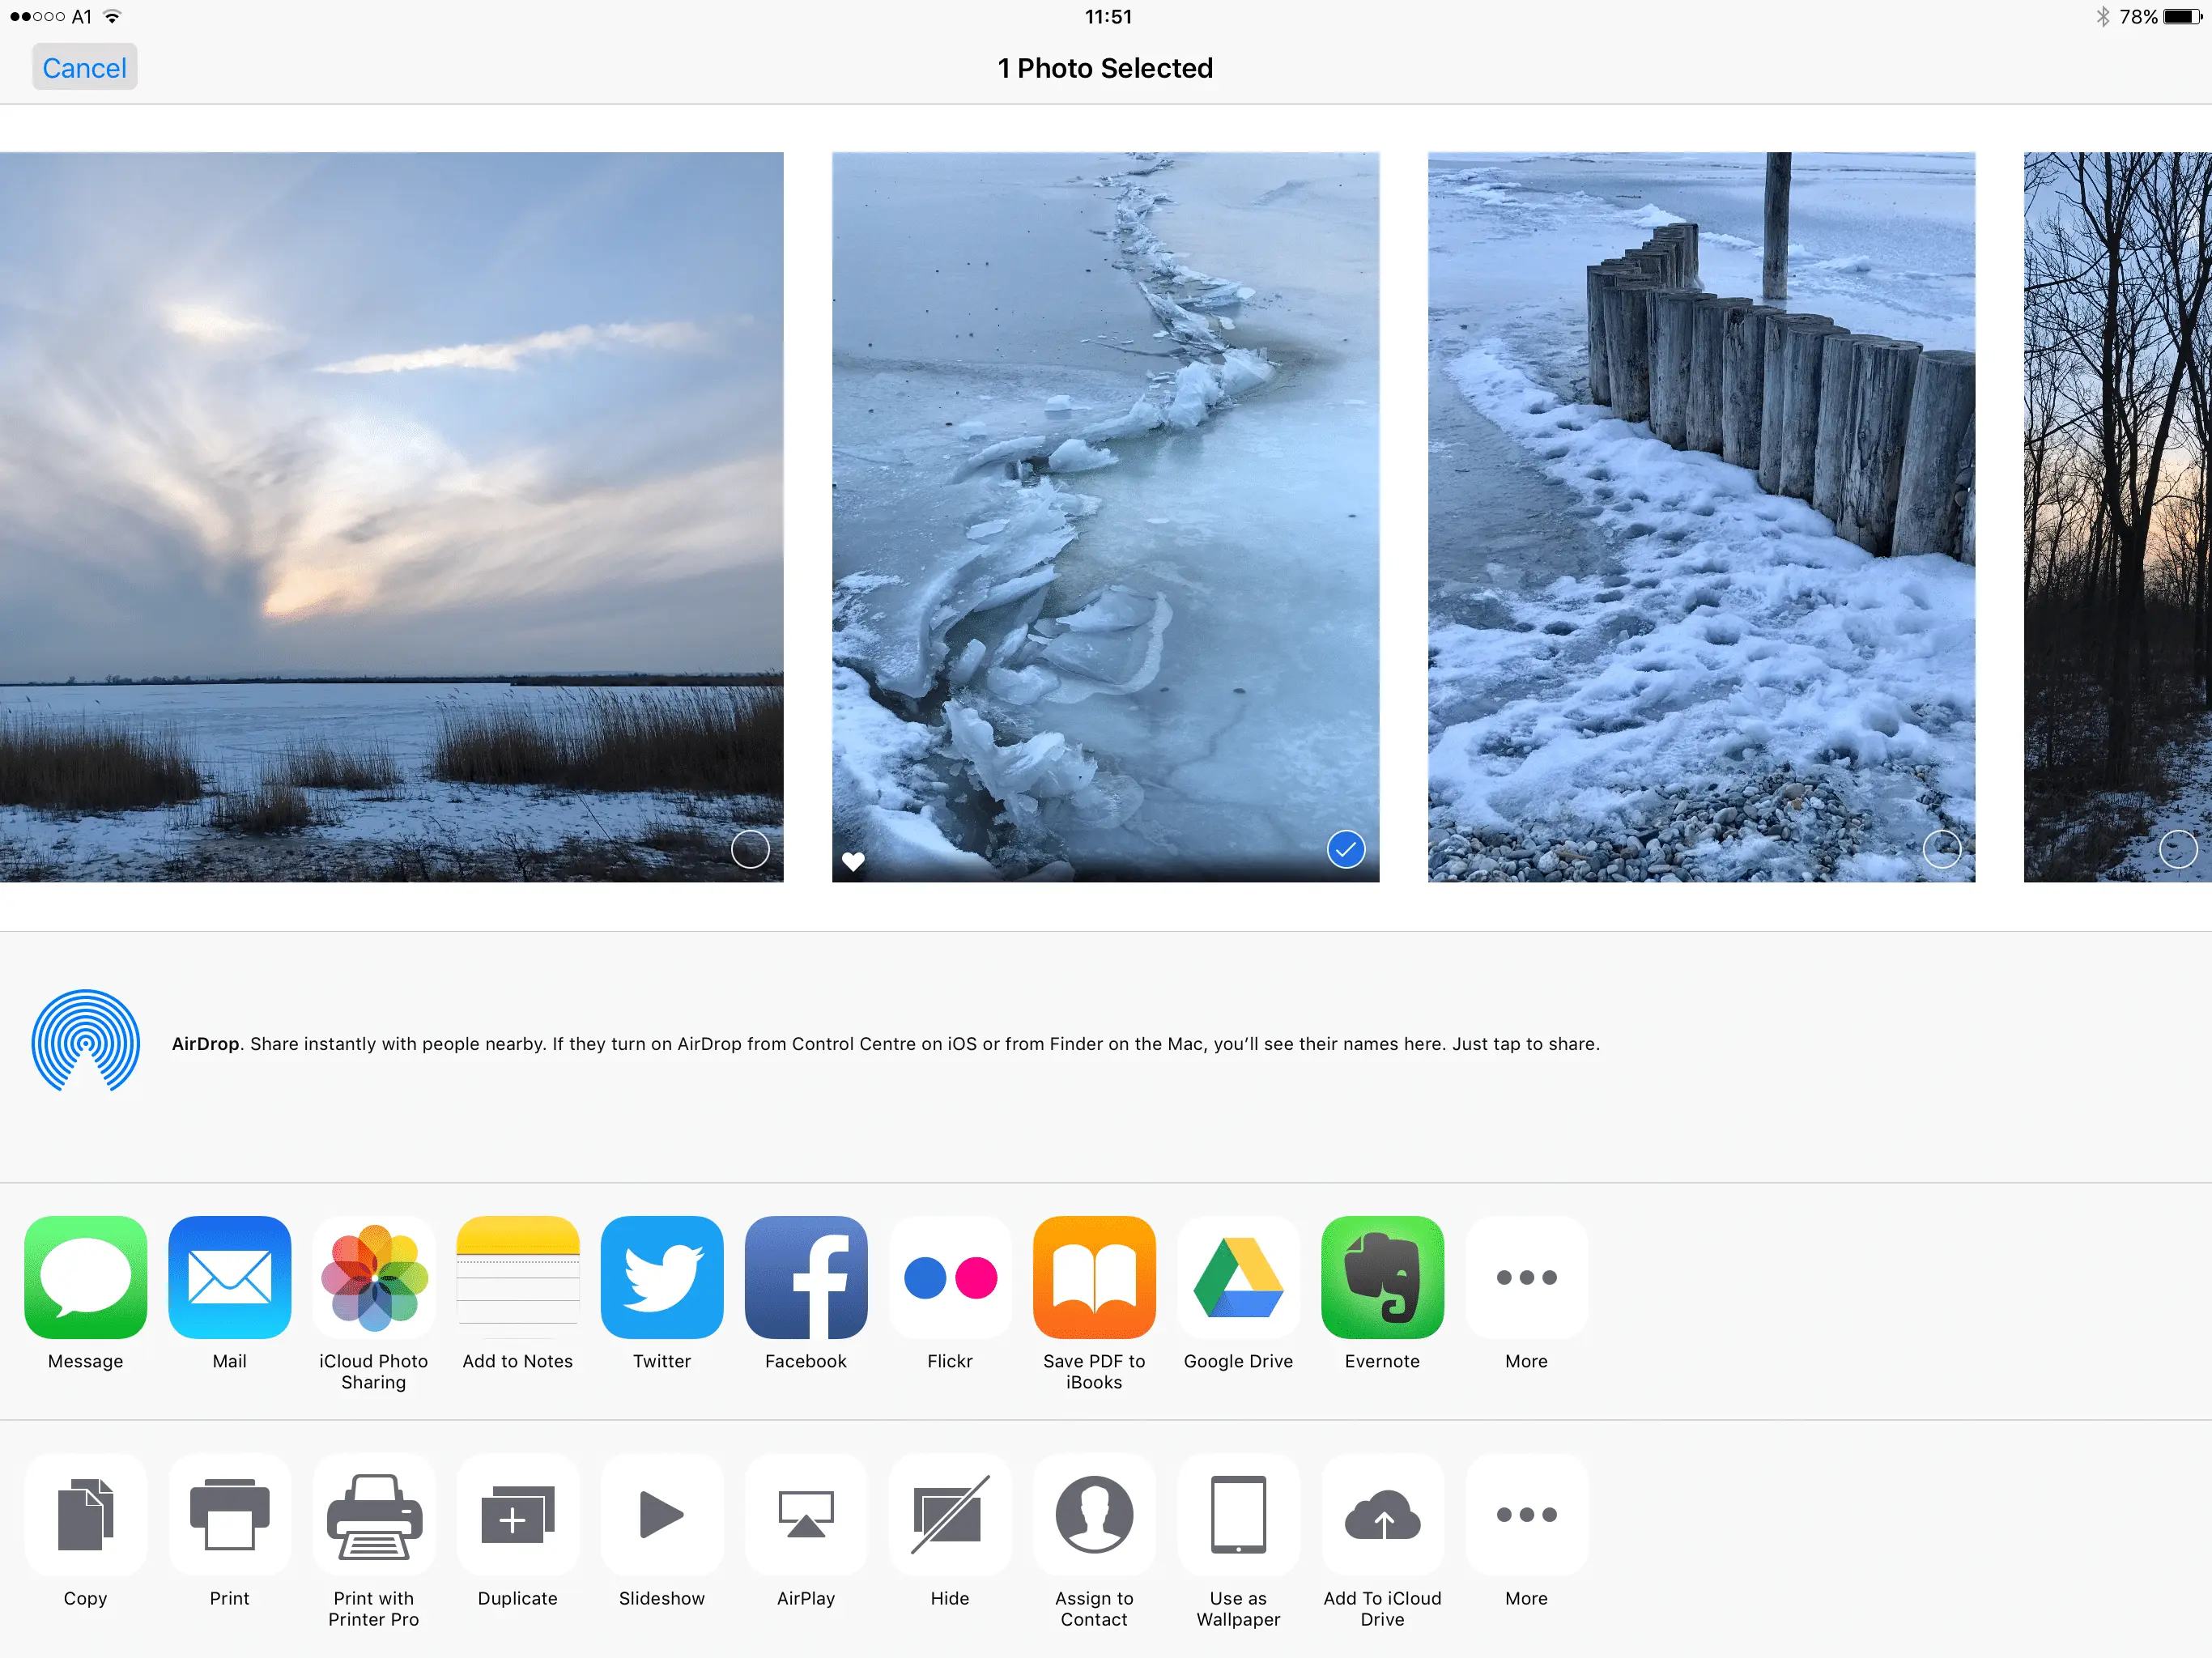Open More in the actions row
The width and height of the screenshot is (2212, 1658).
1525,1514
